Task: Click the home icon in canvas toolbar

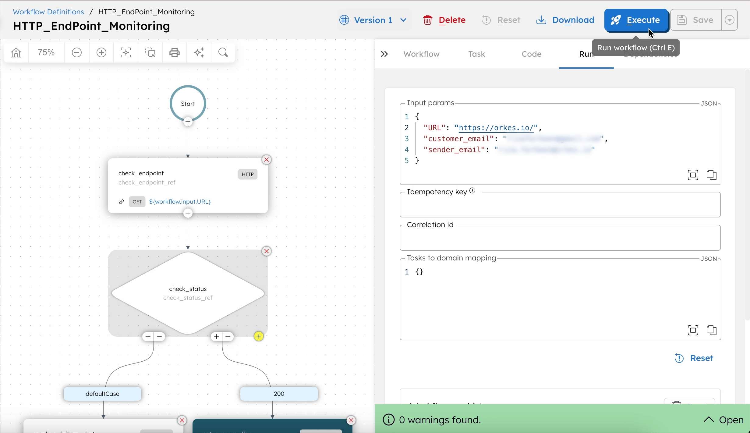Action: [16, 52]
